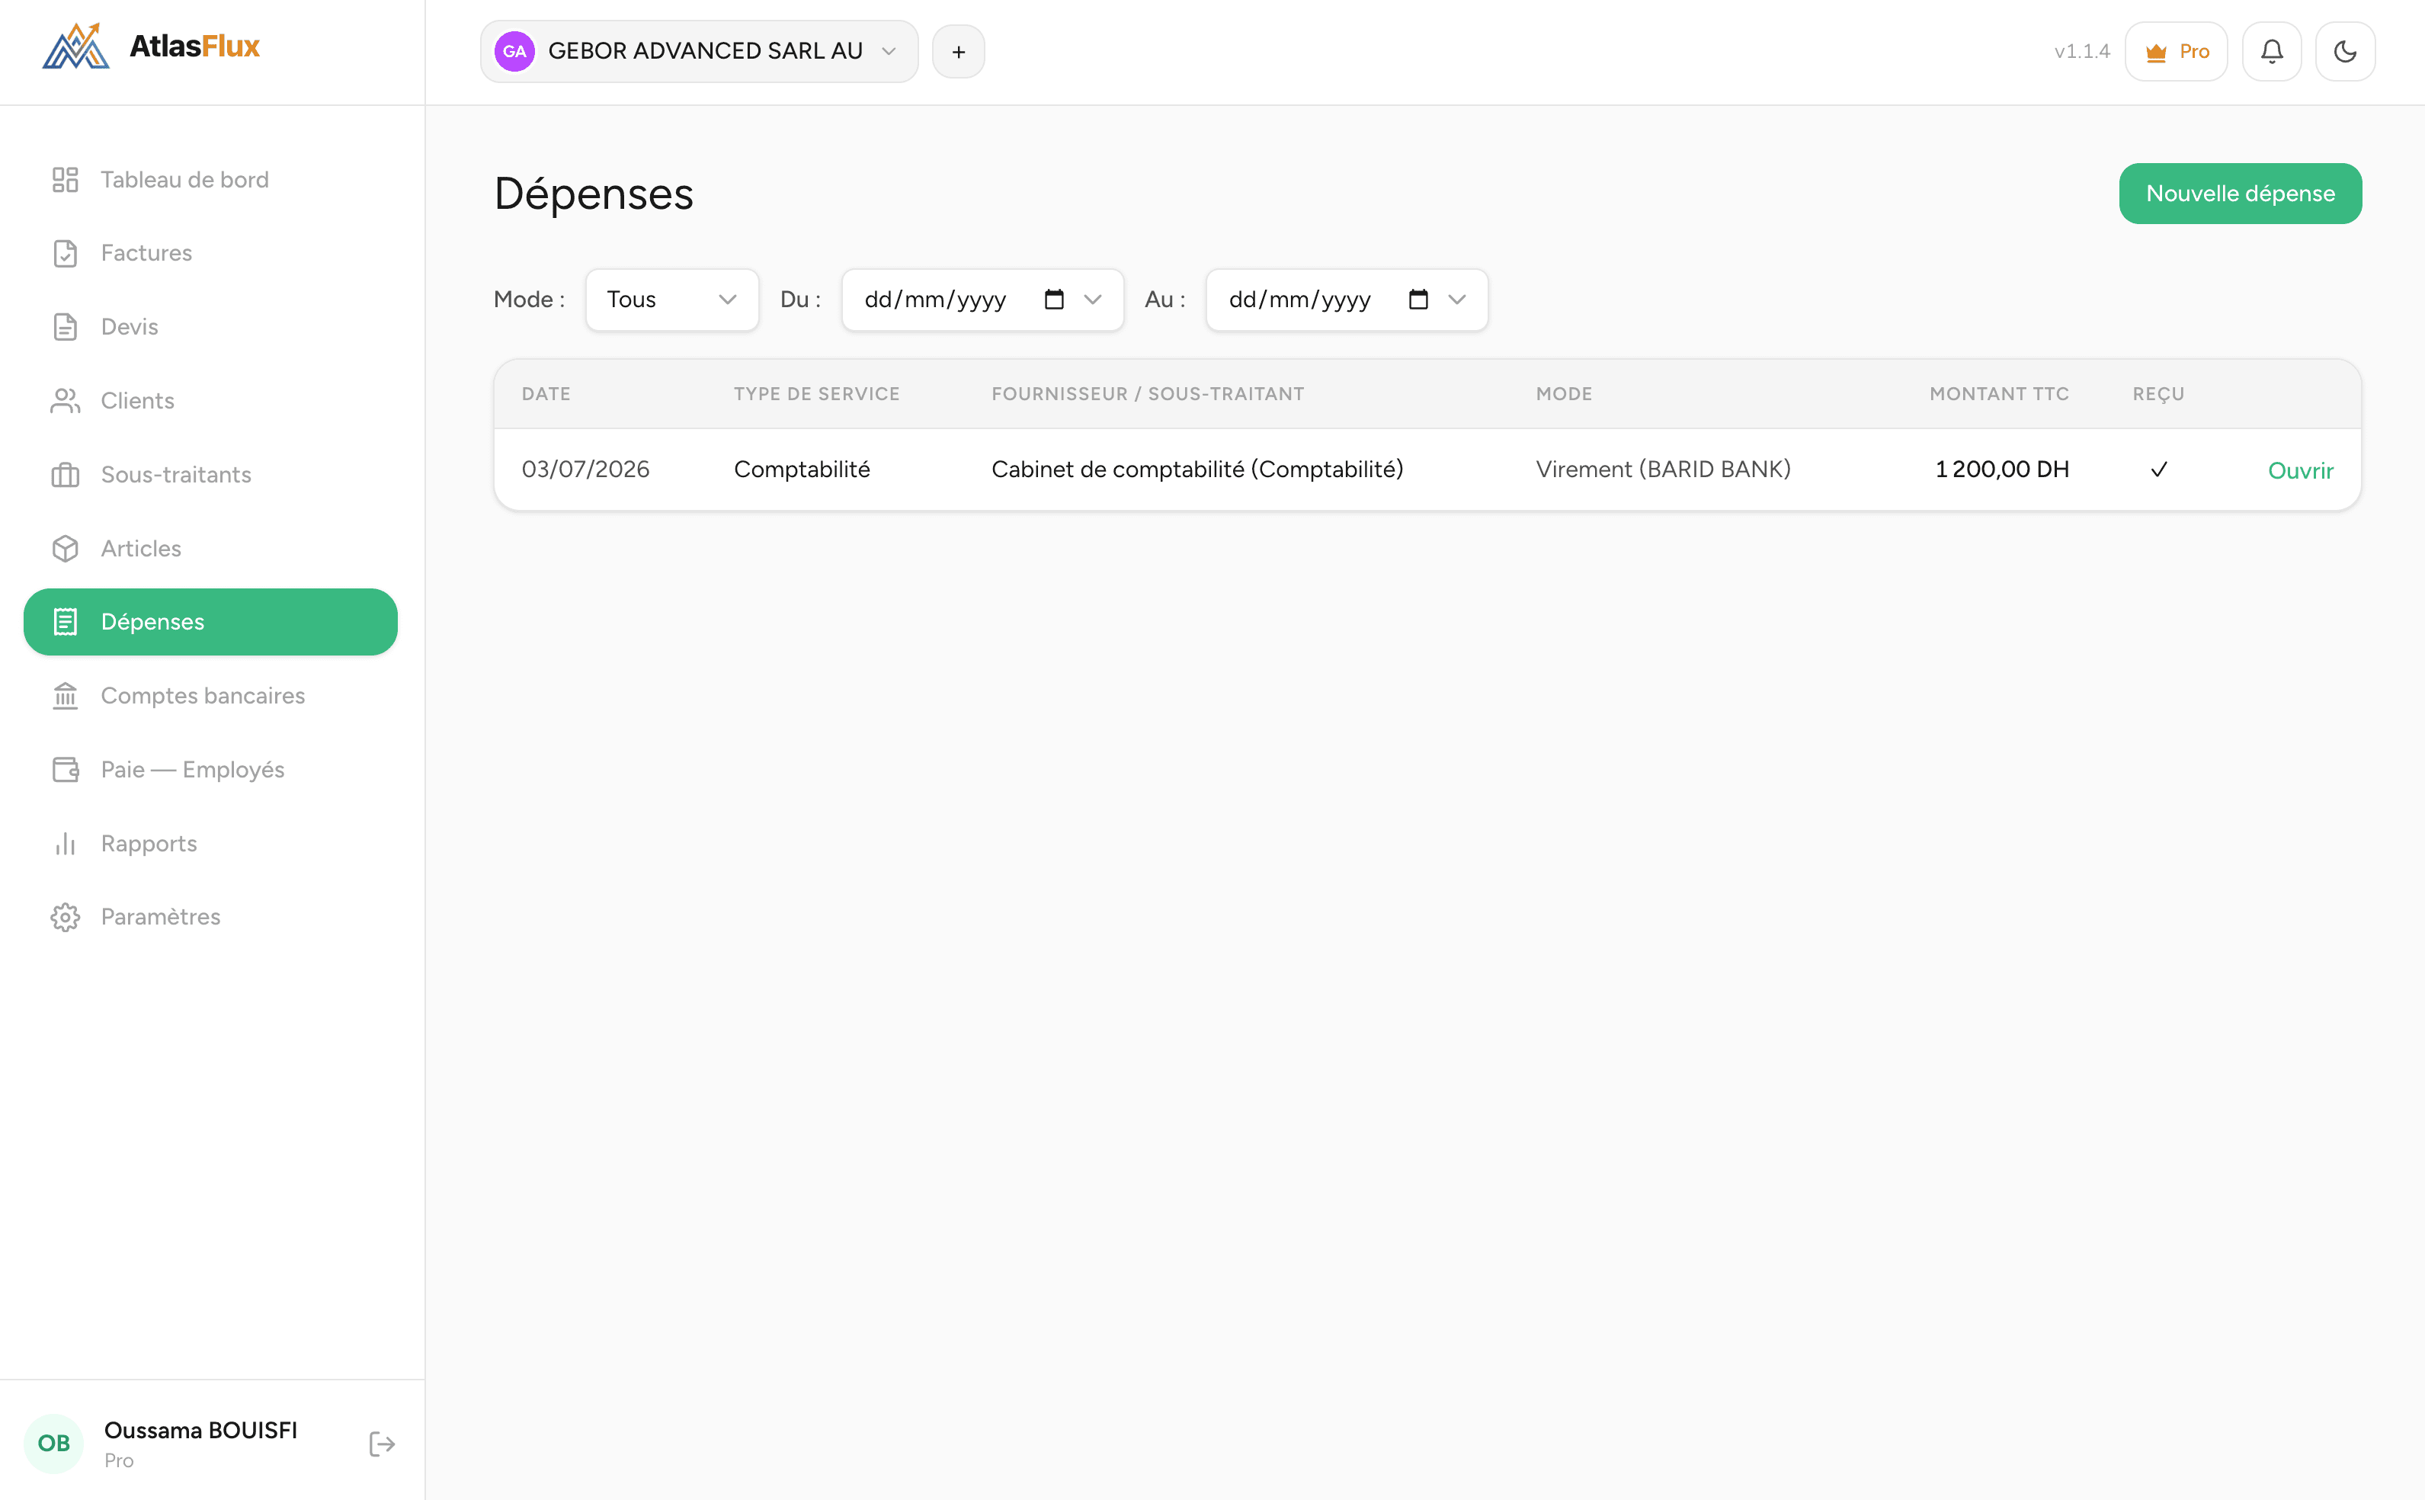The height and width of the screenshot is (1500, 2425).
Task: Click the Oussama BOUISFI user name
Action: (200, 1430)
